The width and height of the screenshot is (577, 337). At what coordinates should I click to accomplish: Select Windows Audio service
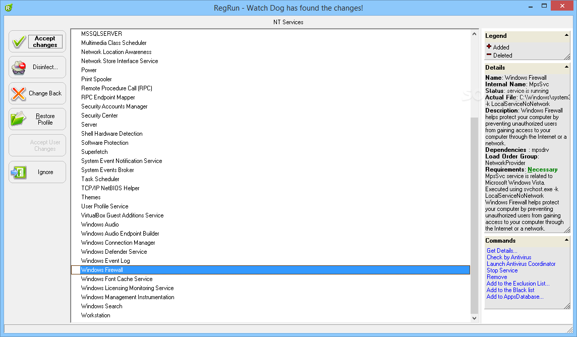100,224
